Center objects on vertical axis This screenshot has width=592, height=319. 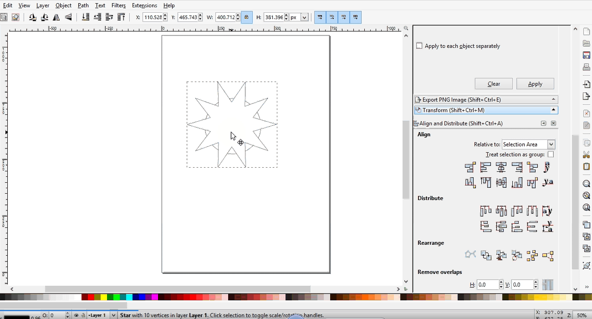(x=501, y=167)
